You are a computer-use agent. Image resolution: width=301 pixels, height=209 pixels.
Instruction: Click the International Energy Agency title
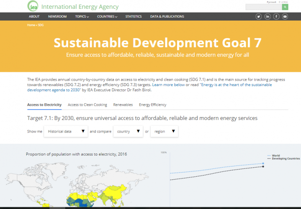[80, 7]
